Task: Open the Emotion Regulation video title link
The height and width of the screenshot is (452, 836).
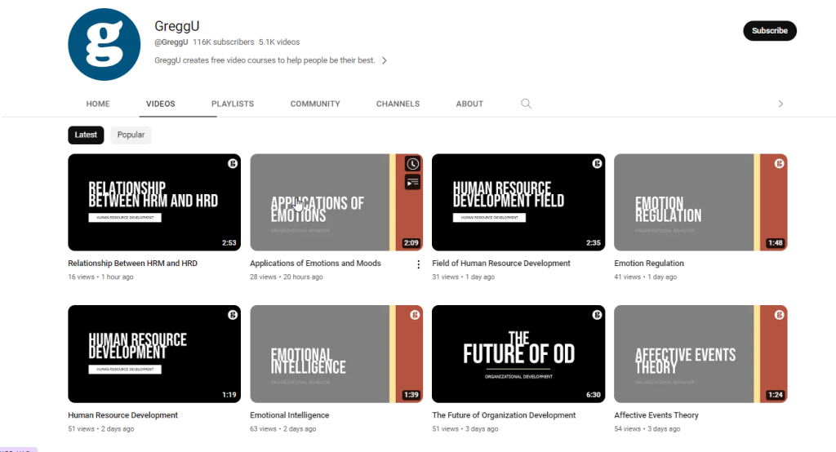Action: coord(649,264)
